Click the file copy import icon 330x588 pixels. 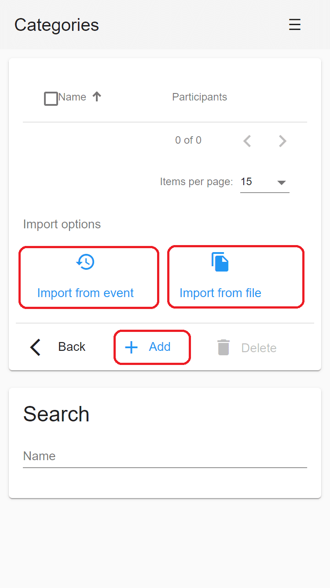pos(220,262)
